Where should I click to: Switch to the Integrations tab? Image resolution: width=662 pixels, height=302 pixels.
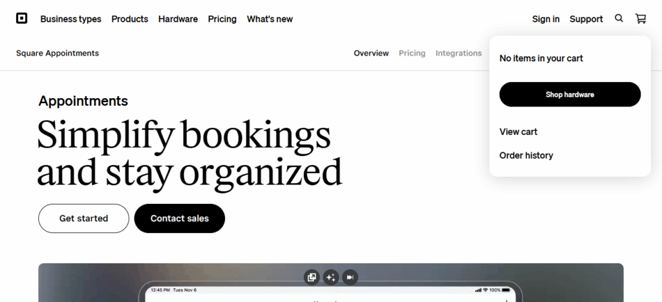(x=458, y=53)
